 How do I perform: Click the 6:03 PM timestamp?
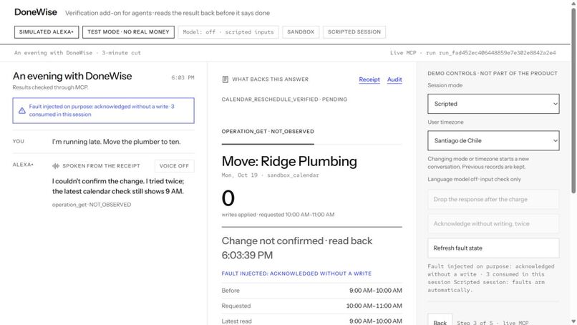tap(183, 77)
